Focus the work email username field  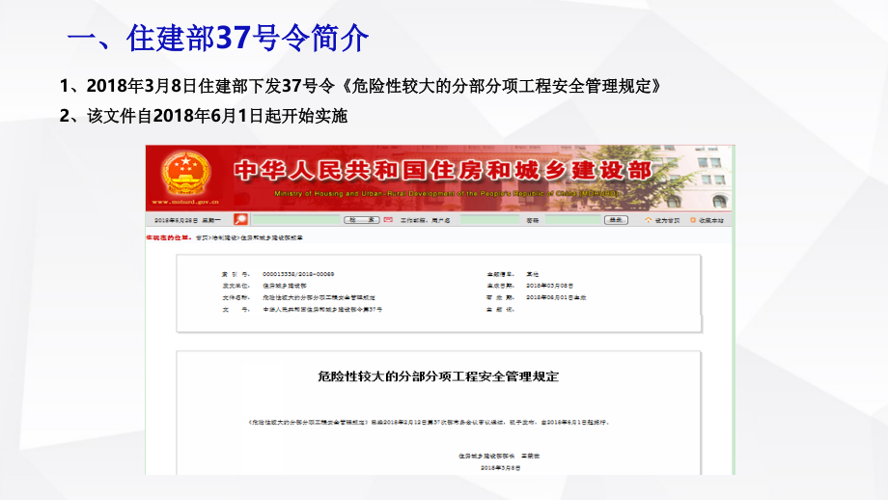point(489,220)
